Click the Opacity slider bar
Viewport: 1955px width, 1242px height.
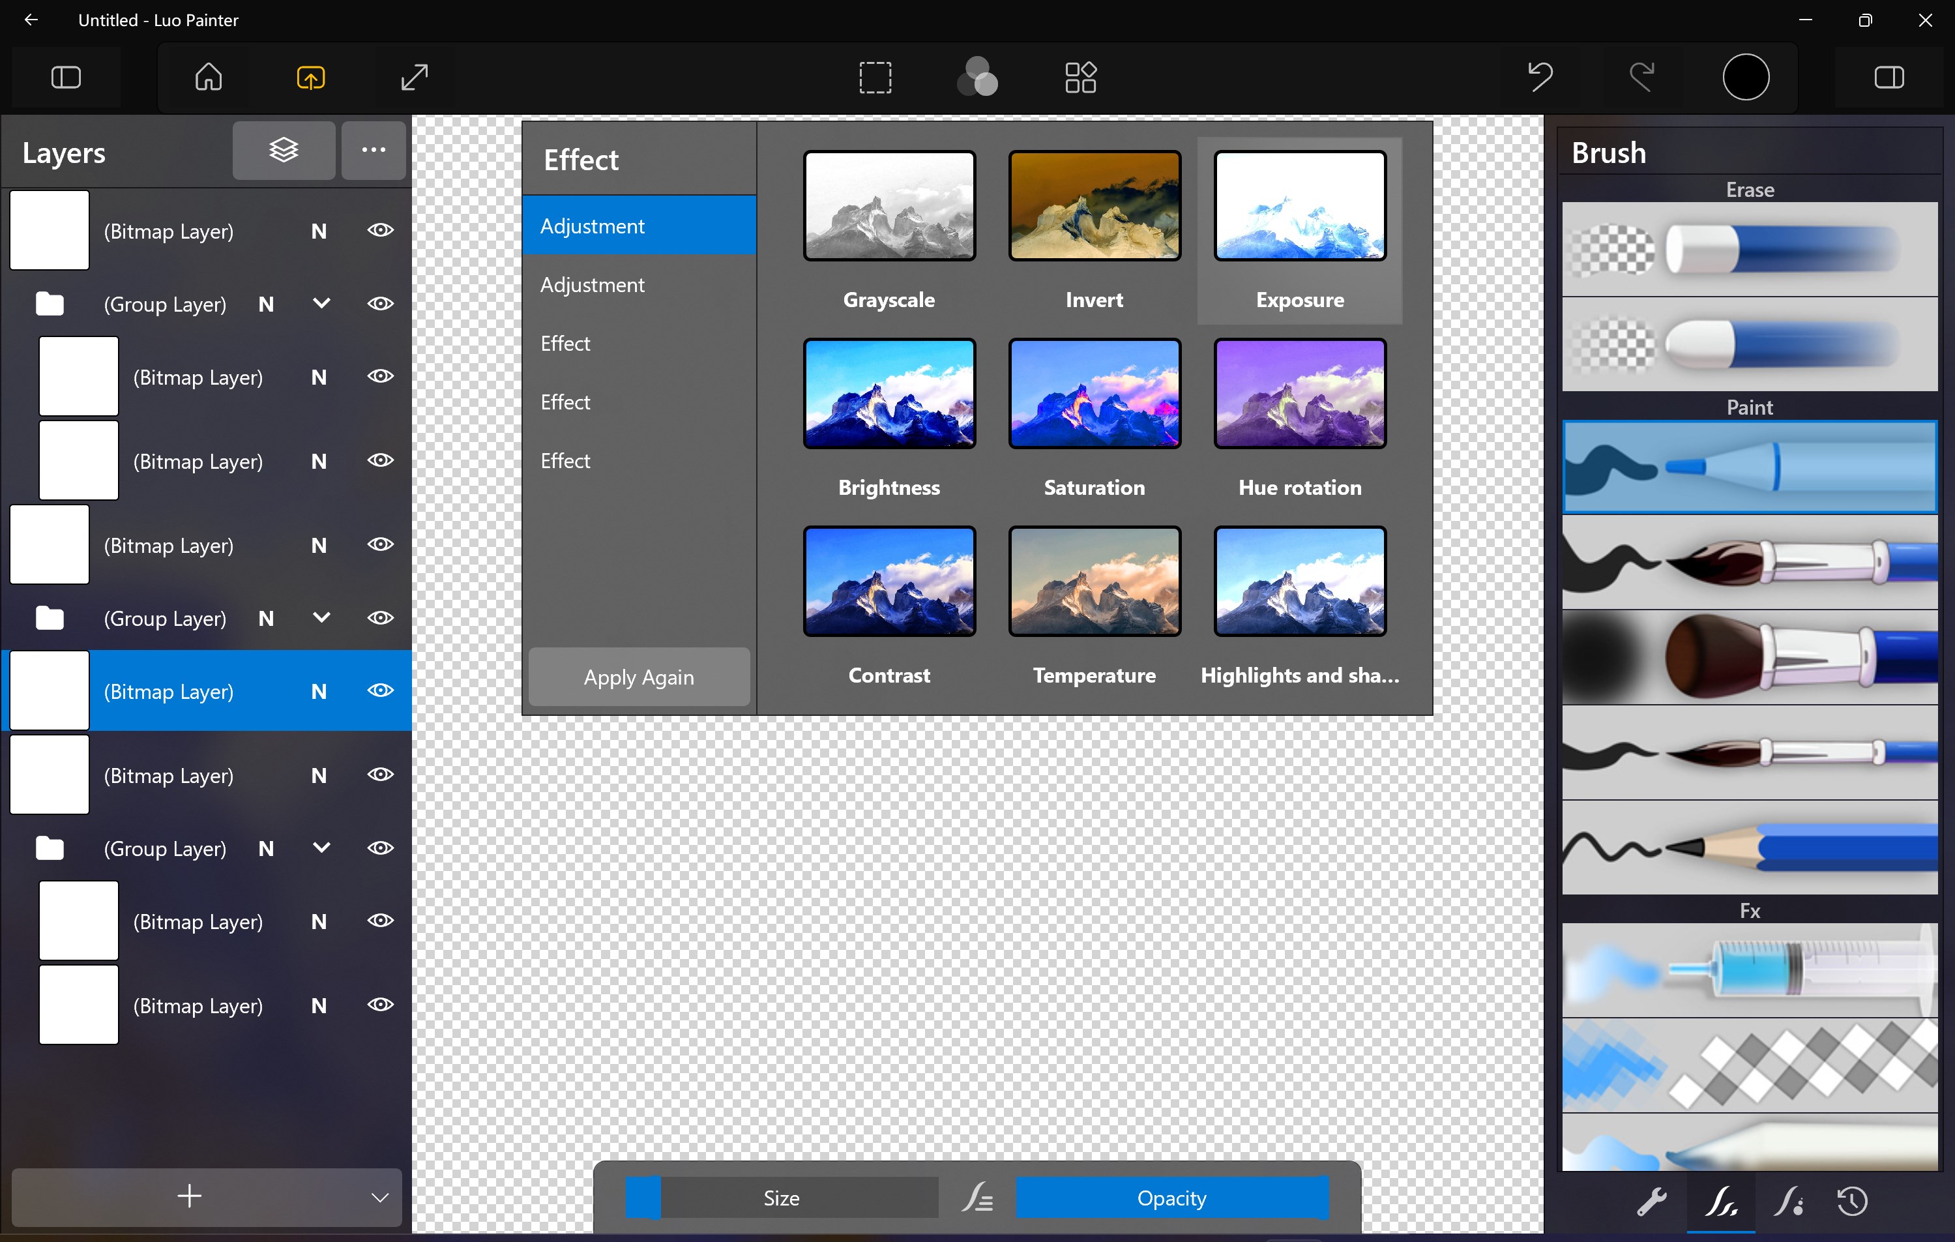click(x=1171, y=1198)
